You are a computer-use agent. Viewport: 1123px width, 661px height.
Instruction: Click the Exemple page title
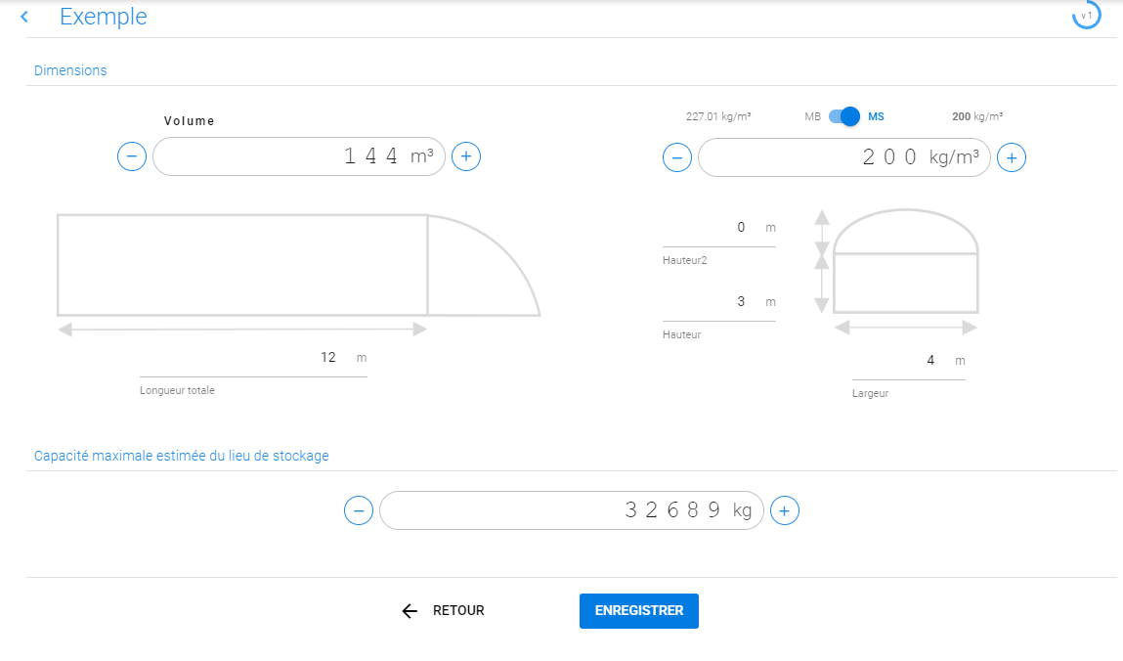pos(104,17)
